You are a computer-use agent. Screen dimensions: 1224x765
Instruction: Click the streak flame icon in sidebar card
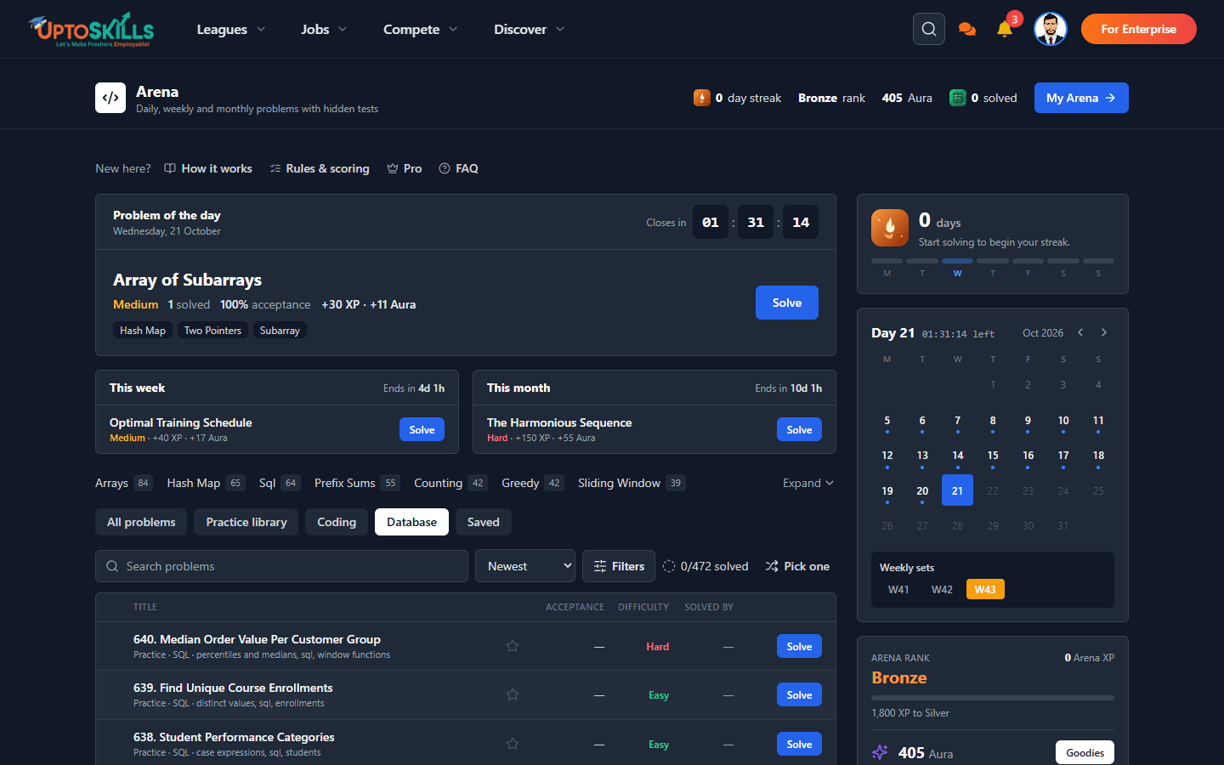coord(890,228)
